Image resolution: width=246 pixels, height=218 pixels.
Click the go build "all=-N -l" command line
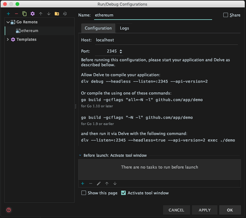click(x=142, y=100)
